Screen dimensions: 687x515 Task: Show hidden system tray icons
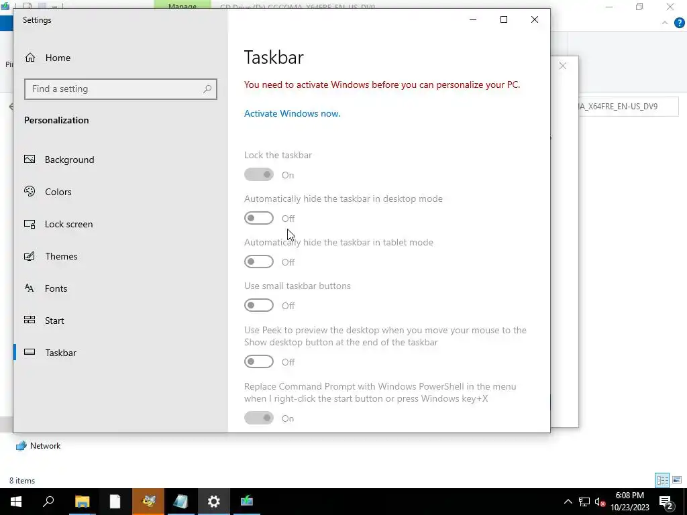pos(568,502)
